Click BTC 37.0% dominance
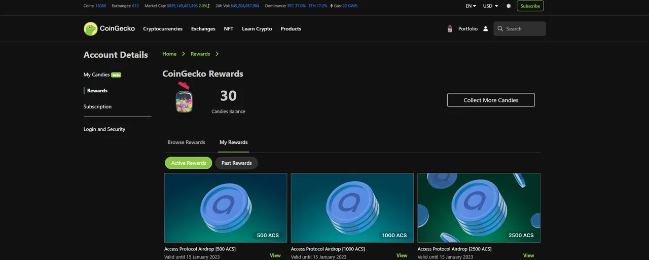This screenshot has width=649, height=260. [297, 6]
